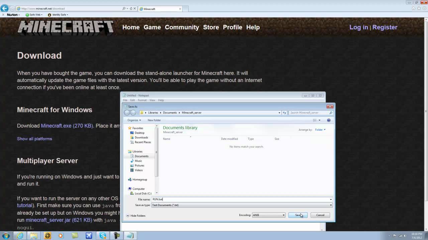The image size is (428, 240).
Task: Select Local Disk (C:) in navigation pane
Action: coord(143,193)
